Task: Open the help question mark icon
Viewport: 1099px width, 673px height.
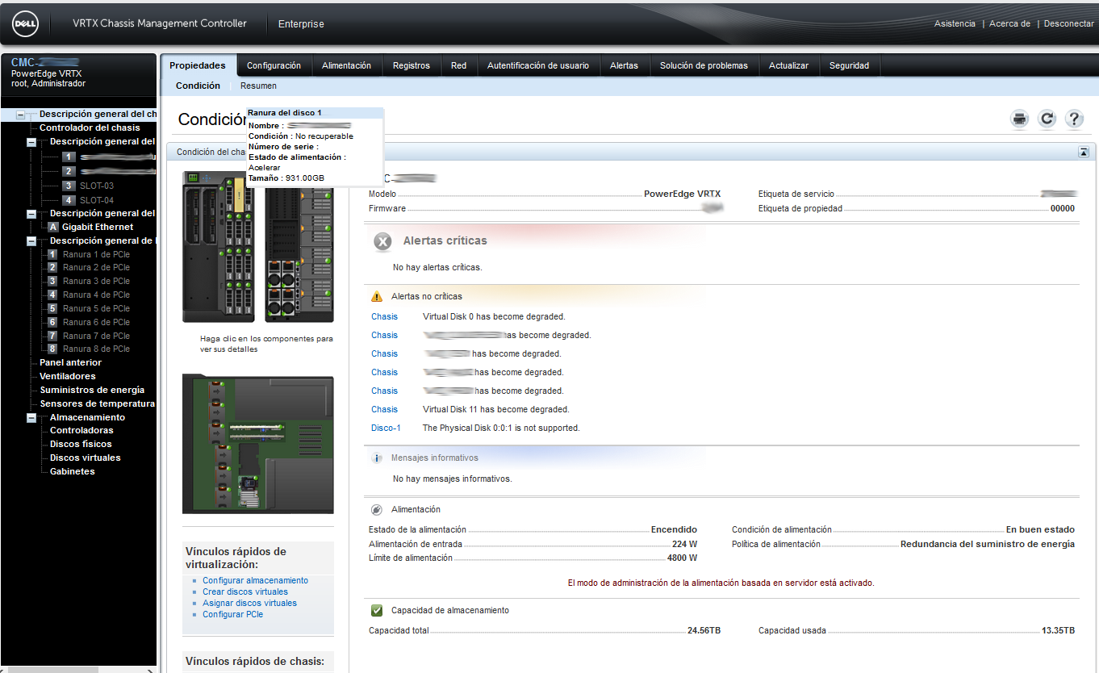Action: 1074,119
